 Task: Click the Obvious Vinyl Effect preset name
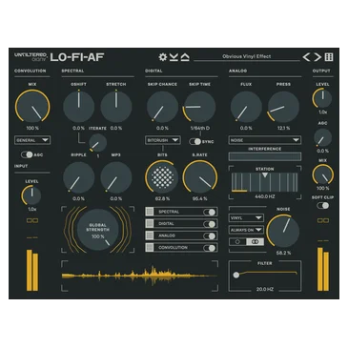(247, 56)
